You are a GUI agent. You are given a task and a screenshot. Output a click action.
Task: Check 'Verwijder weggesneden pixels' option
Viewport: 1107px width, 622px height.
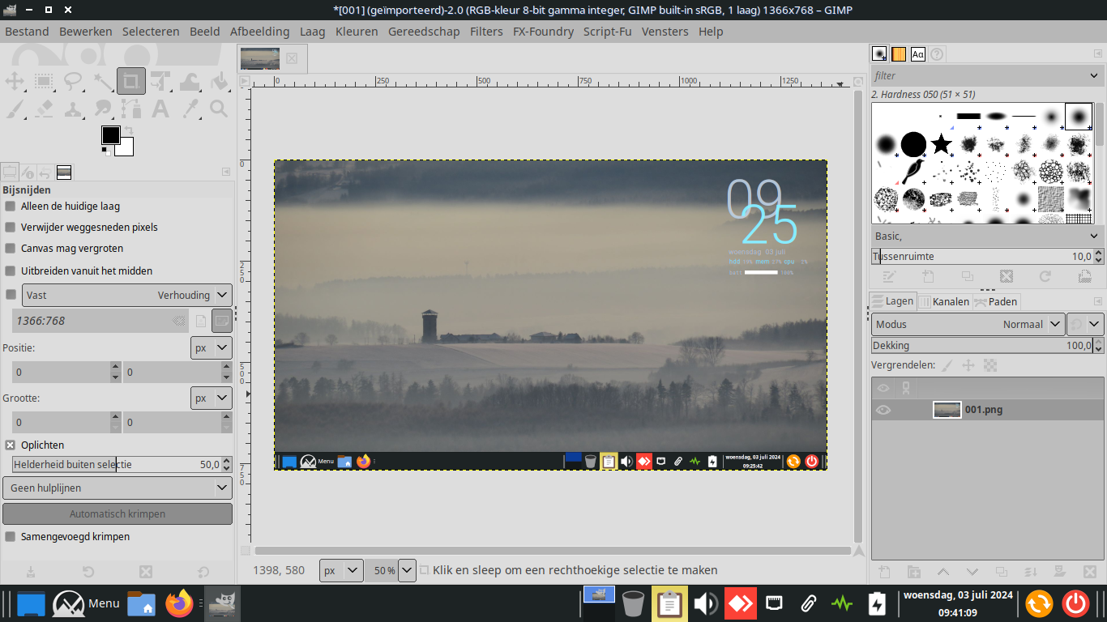(11, 228)
